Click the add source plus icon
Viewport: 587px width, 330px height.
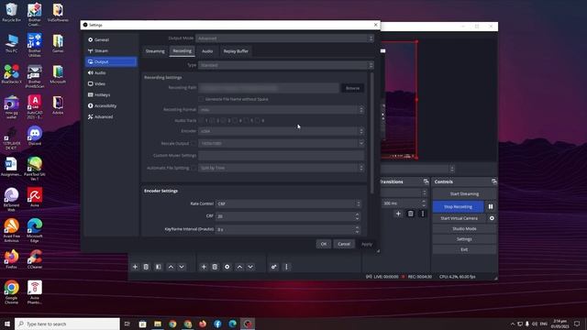(x=204, y=267)
